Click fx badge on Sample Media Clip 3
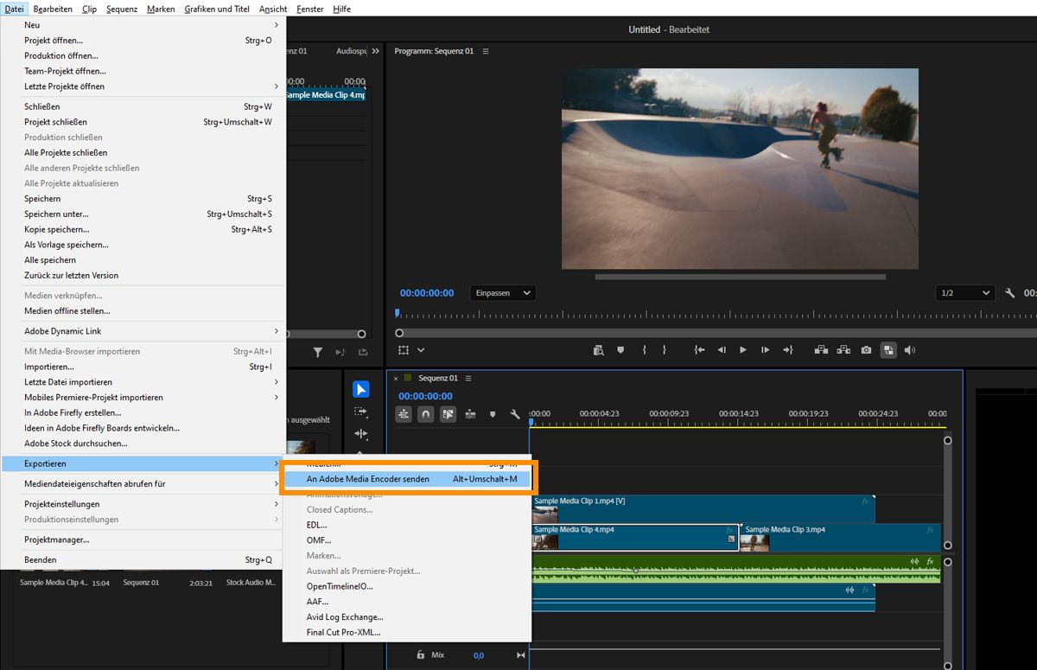Viewport: 1037px width, 670px height. tap(930, 530)
